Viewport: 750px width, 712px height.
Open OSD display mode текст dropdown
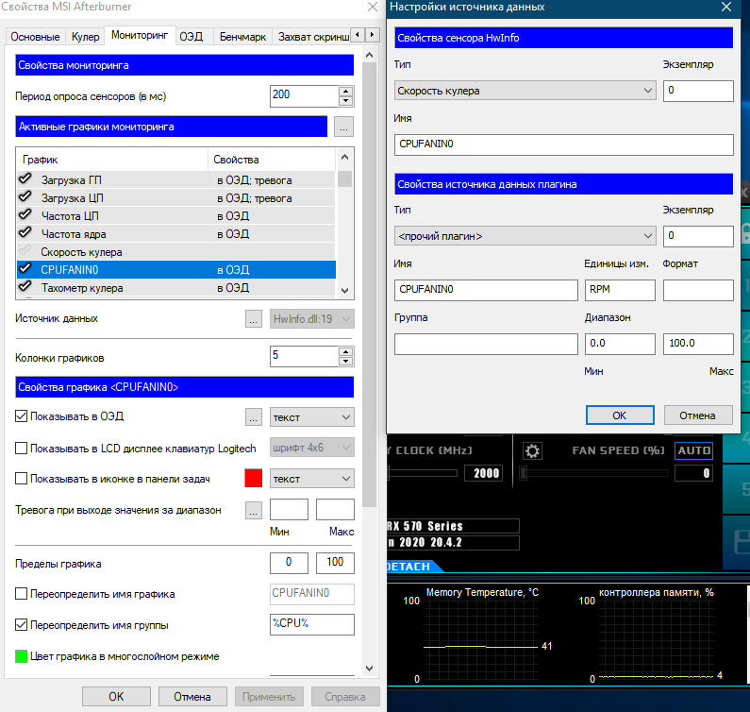(x=312, y=417)
